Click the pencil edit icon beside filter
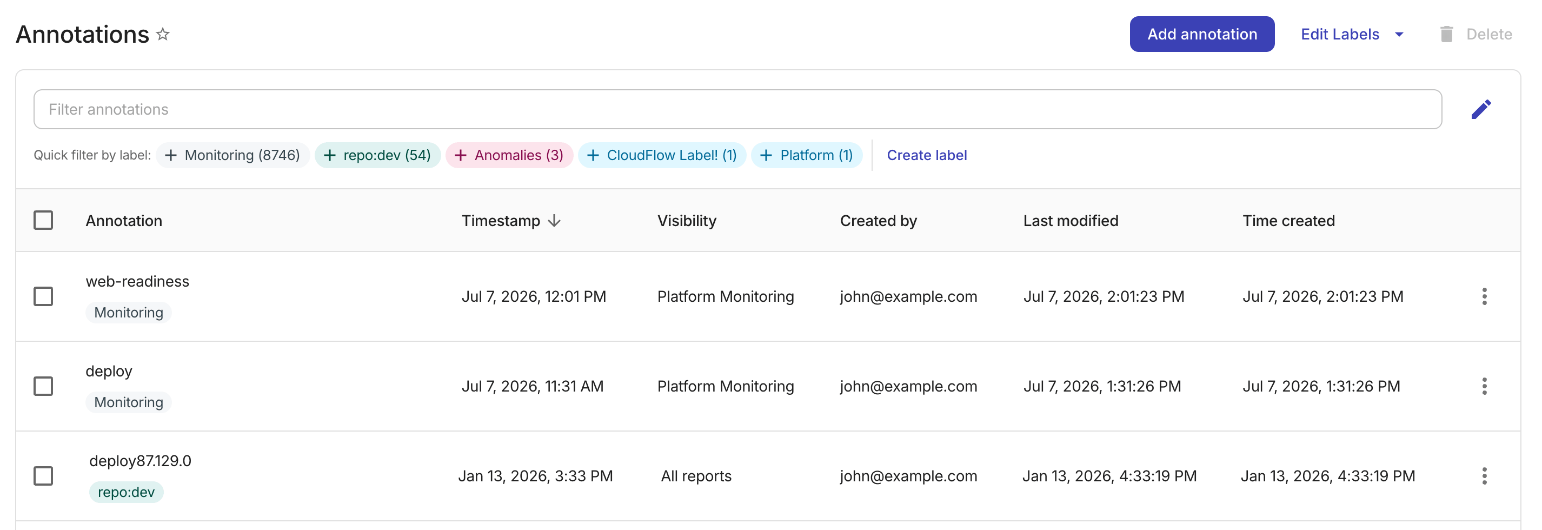 click(1481, 109)
